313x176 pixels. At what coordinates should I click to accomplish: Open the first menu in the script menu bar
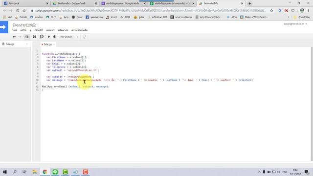pos(15,30)
